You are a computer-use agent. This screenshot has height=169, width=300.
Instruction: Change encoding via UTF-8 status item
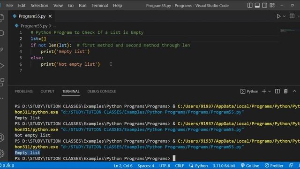[165, 166]
